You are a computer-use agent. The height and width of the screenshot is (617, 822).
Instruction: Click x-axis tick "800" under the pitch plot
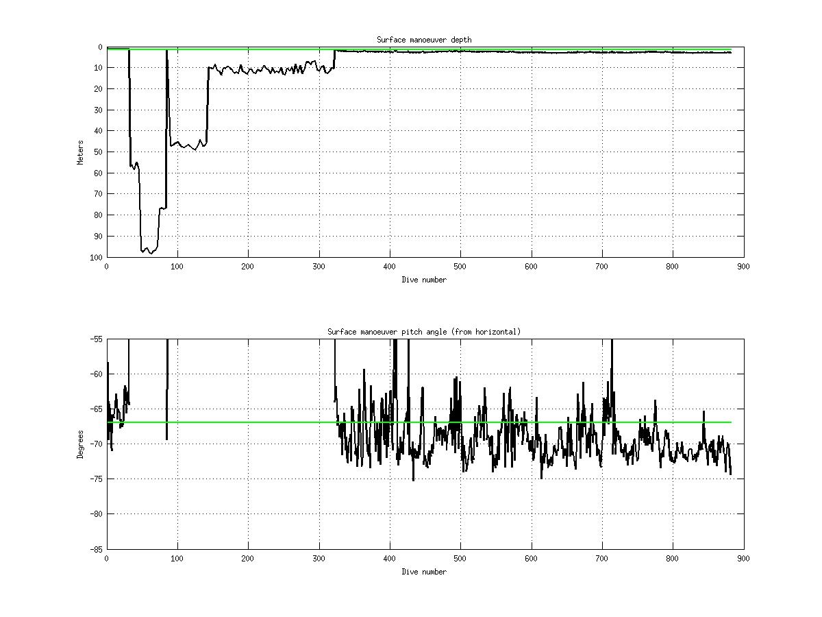pyautogui.click(x=673, y=558)
